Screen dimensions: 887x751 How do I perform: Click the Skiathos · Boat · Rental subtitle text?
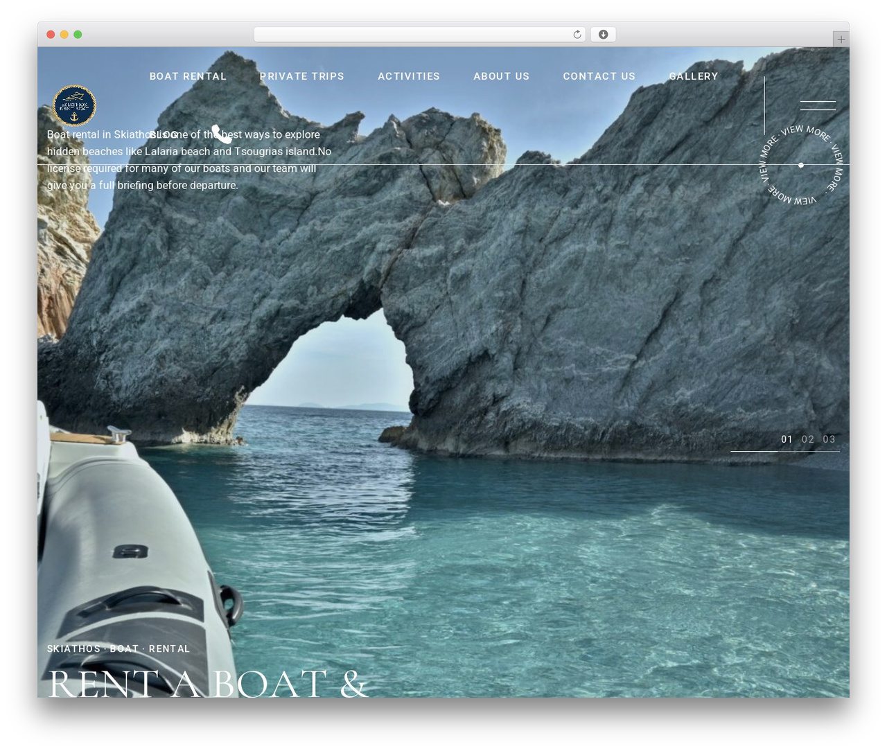point(118,648)
